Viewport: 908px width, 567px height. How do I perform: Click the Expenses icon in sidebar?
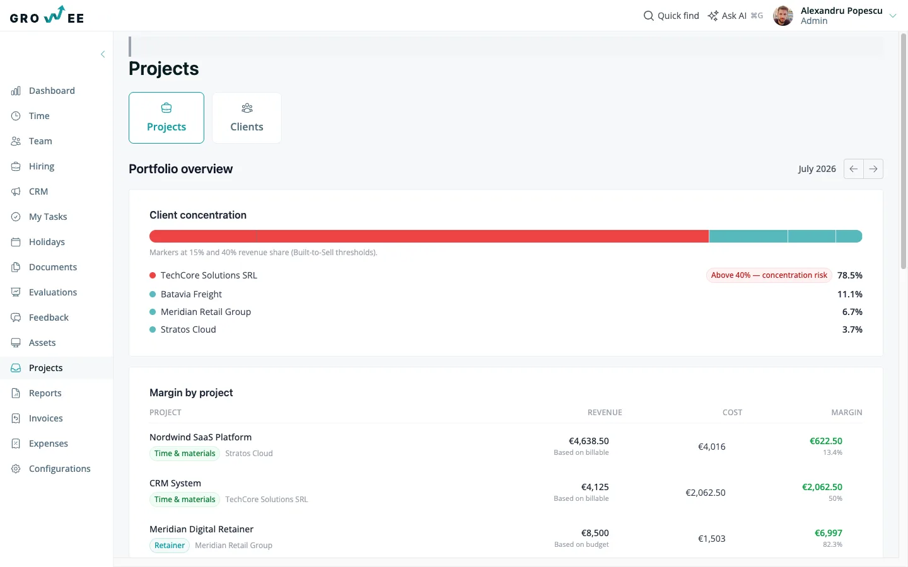(16, 444)
